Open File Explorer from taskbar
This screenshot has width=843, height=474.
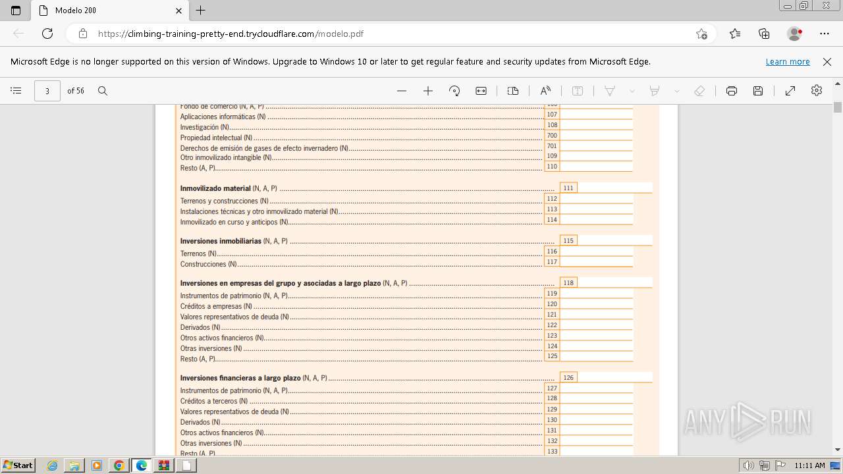(x=74, y=465)
